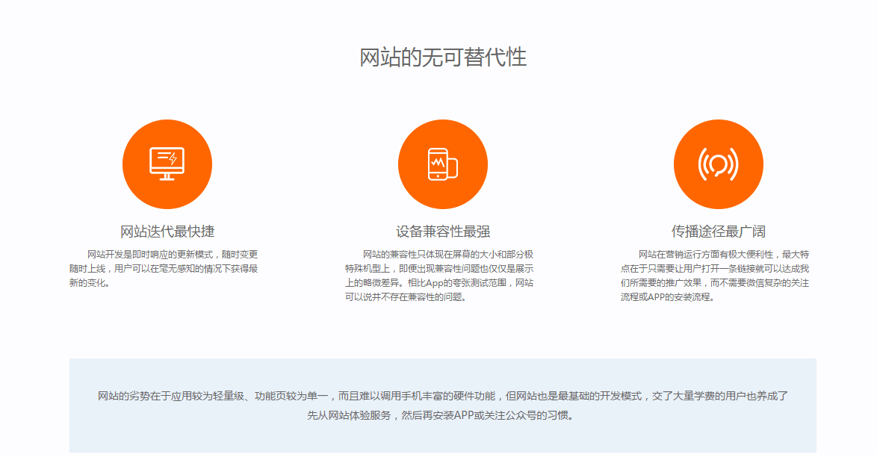Click the orange monitor icon for website iteration
Screen dimensions: 877x469
pos(167,164)
